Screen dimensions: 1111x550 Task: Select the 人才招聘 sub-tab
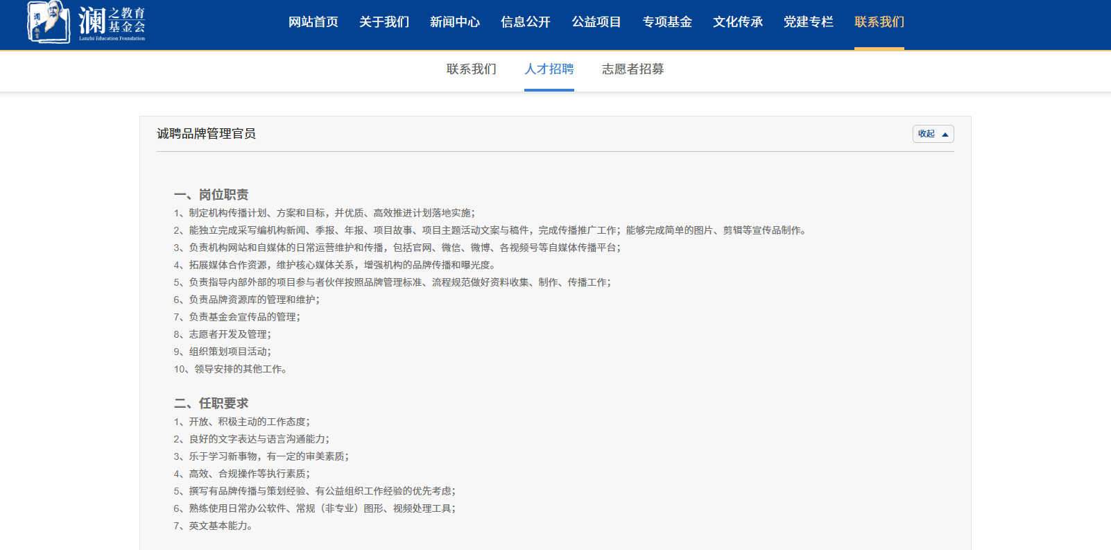(x=549, y=69)
